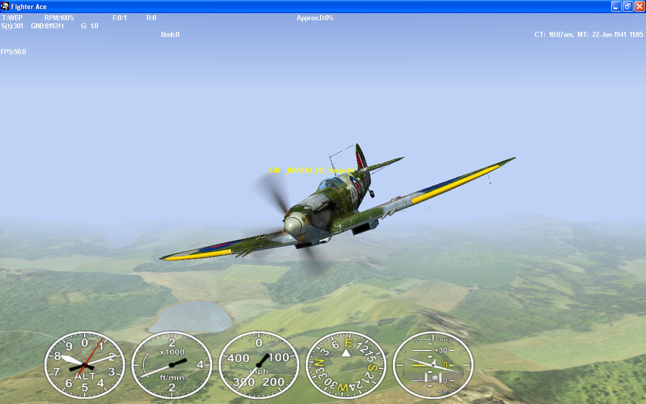
Task: Restore down the Fighter Ace window
Action: click(x=628, y=6)
